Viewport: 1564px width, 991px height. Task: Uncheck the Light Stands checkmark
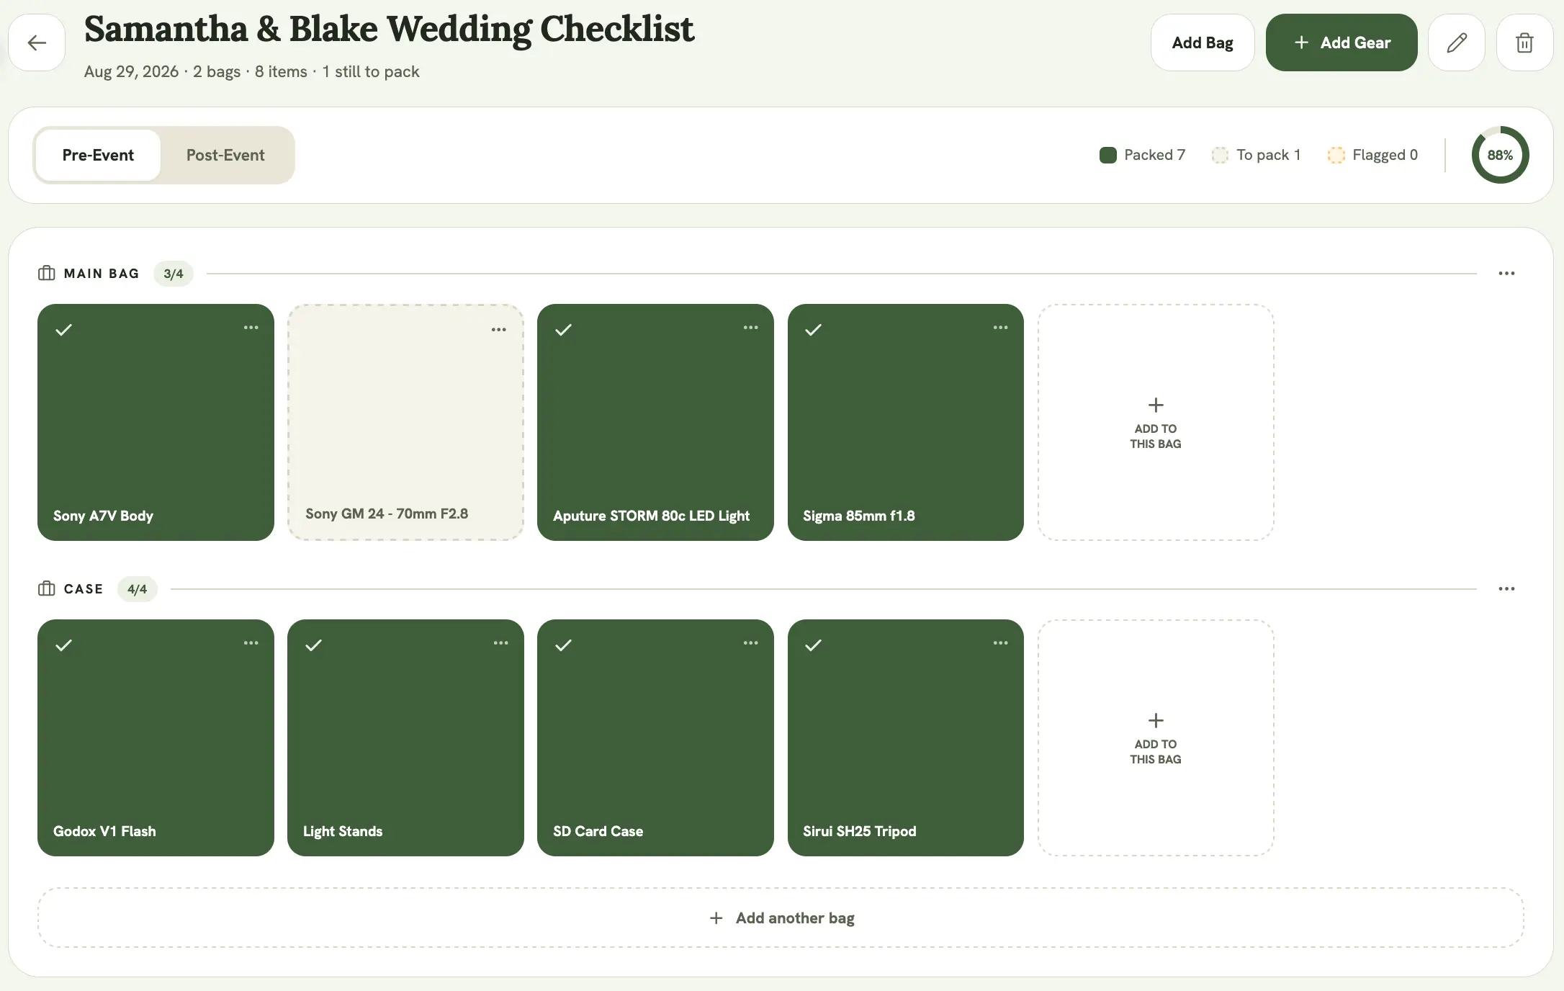(x=314, y=645)
